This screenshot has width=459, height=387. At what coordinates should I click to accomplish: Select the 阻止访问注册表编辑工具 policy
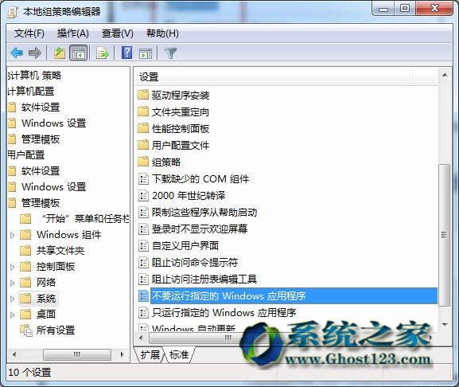coord(204,279)
